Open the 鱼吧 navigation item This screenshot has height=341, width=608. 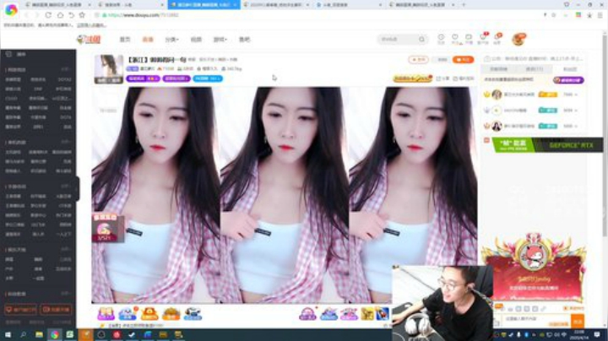pos(244,40)
